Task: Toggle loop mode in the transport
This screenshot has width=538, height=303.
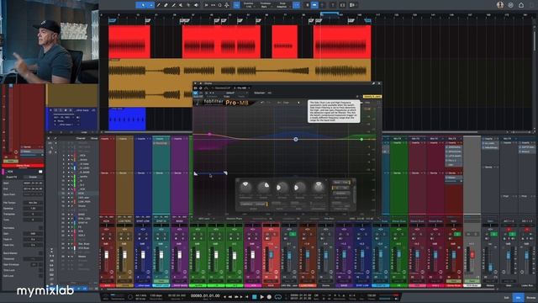Action: [278, 297]
